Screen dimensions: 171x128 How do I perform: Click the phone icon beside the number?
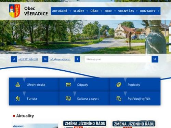tap(14, 59)
